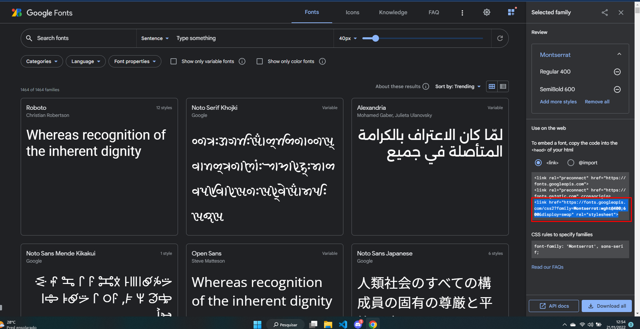Open the Alexandria font card

point(430,167)
